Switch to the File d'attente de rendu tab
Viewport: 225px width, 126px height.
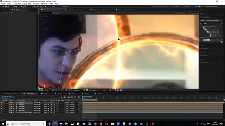tap(10, 93)
